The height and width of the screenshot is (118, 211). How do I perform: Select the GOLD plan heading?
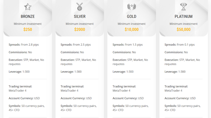point(132,17)
